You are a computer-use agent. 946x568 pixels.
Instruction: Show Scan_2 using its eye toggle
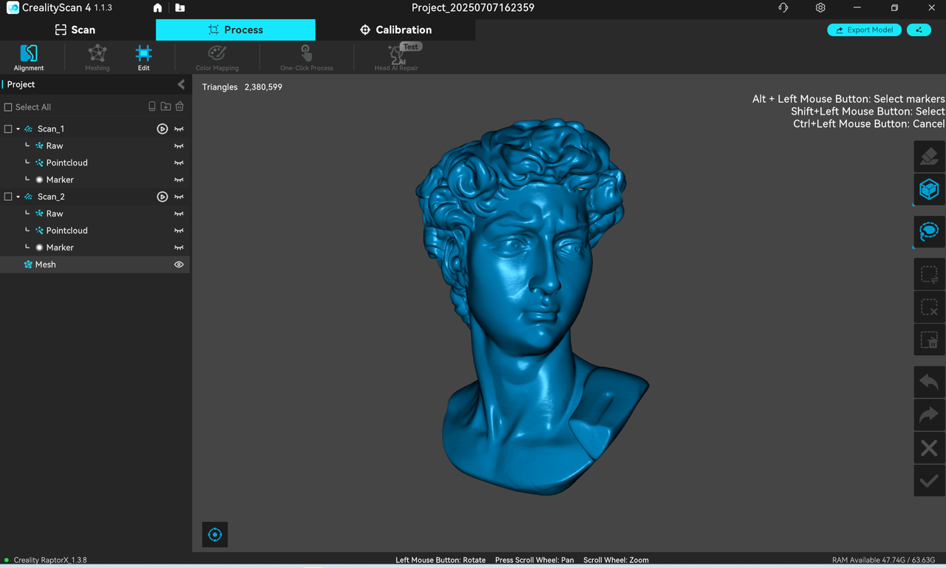click(x=179, y=196)
